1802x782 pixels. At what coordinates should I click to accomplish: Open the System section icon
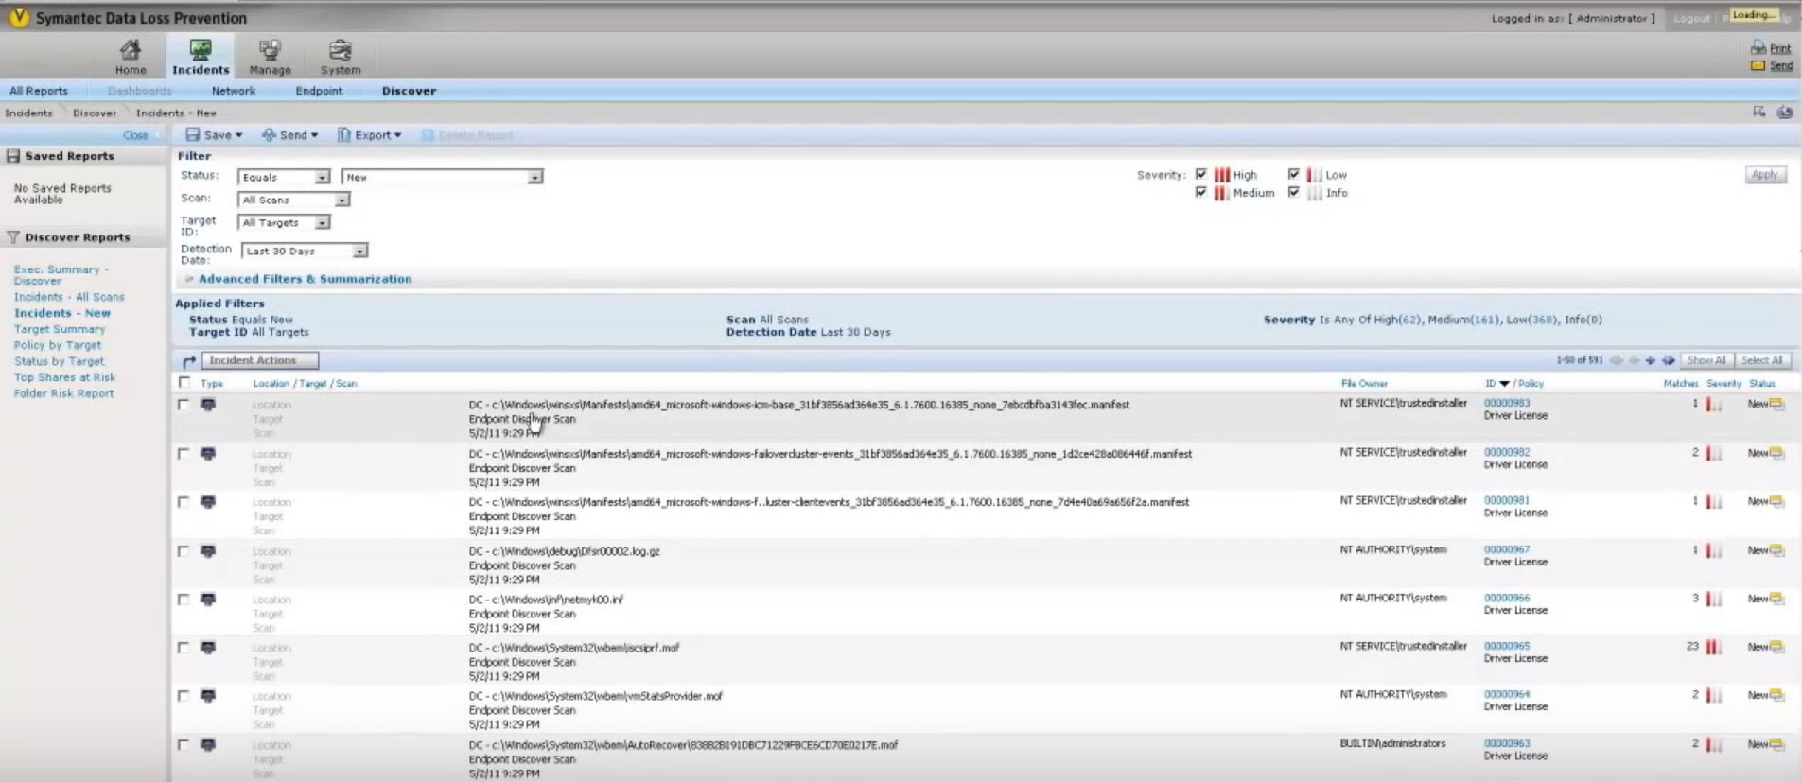point(341,49)
